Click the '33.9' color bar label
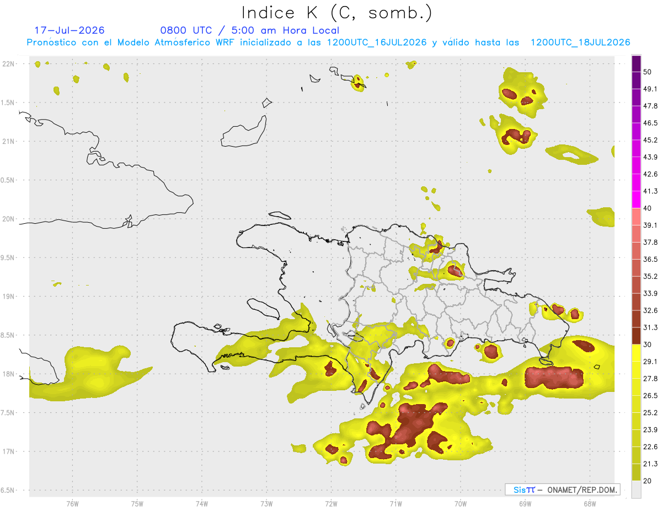 (650, 293)
